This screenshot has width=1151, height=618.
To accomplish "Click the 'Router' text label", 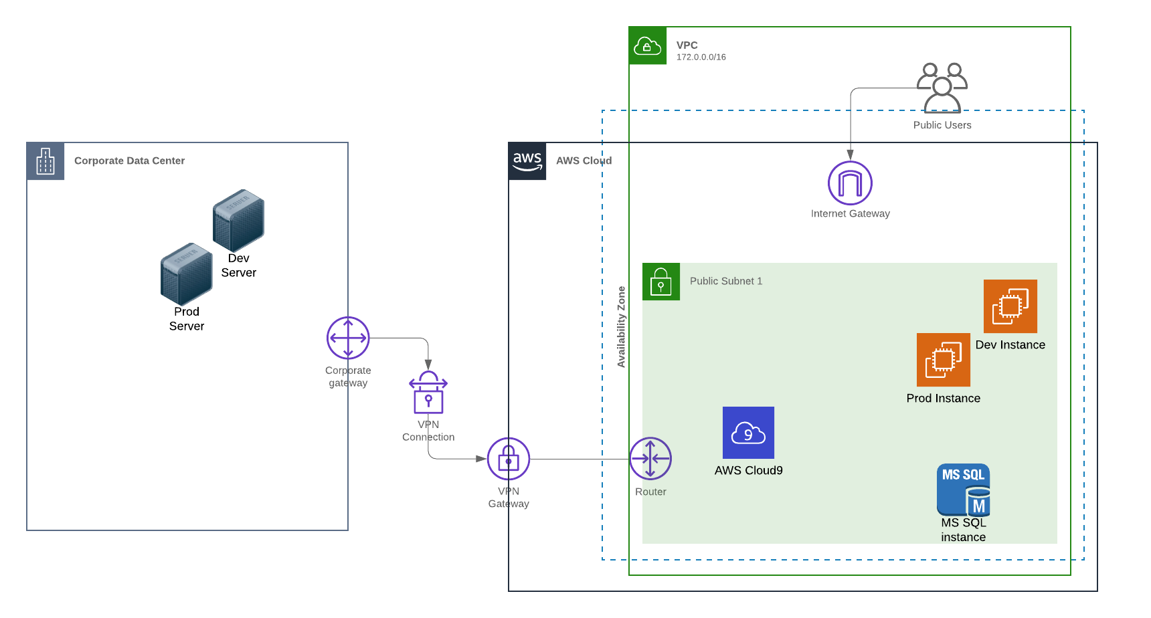I will coord(650,492).
